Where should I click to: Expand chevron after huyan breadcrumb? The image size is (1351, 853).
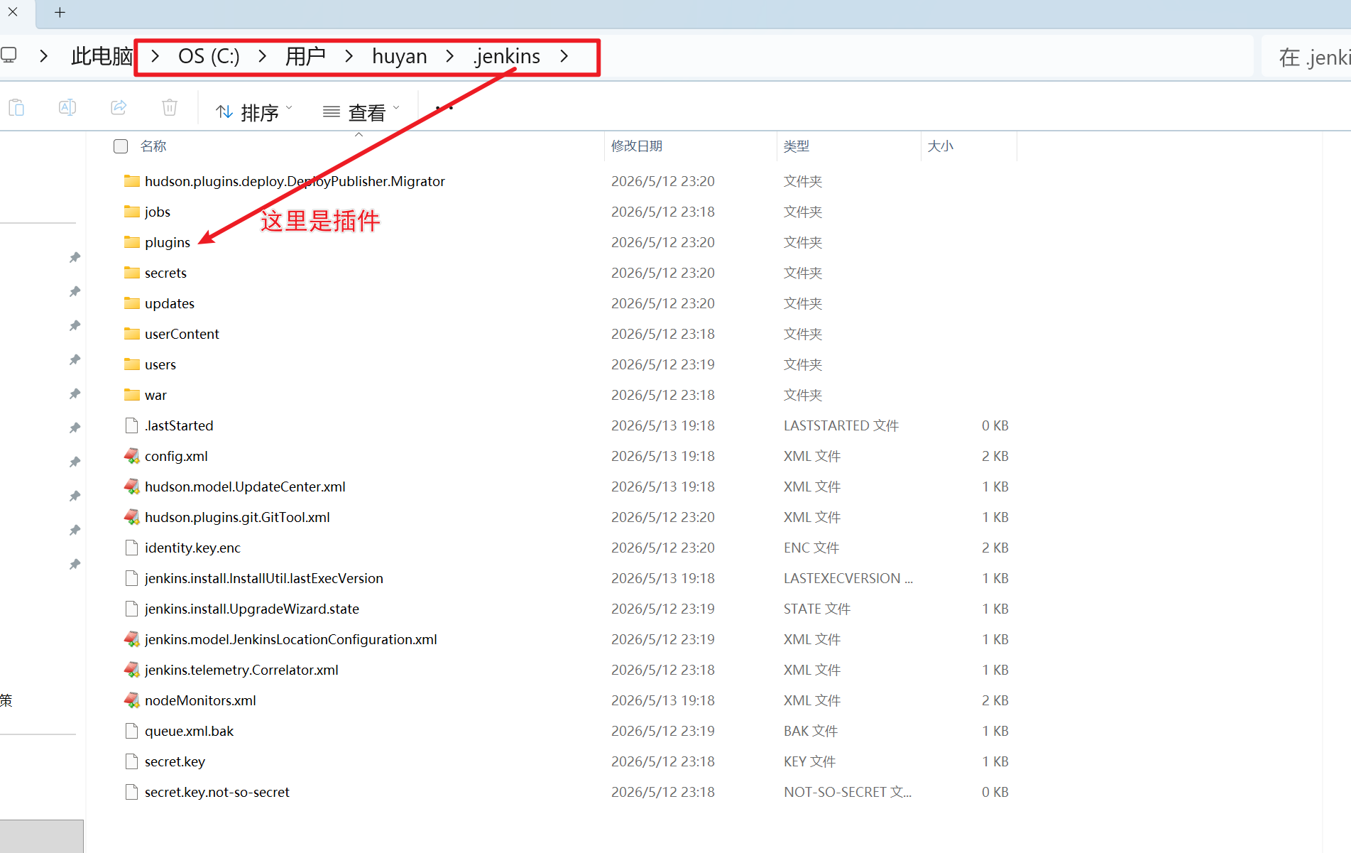(450, 56)
